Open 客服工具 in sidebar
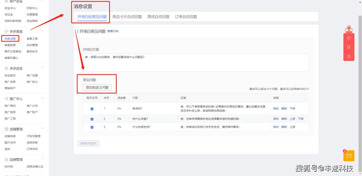 pos(32,39)
